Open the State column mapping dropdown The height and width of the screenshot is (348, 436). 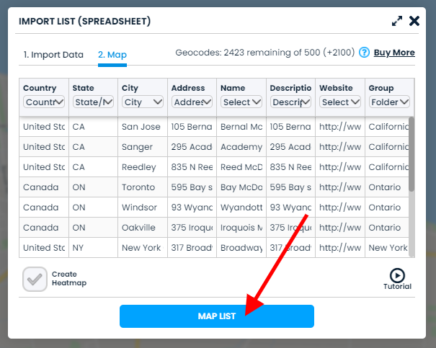tap(93, 102)
